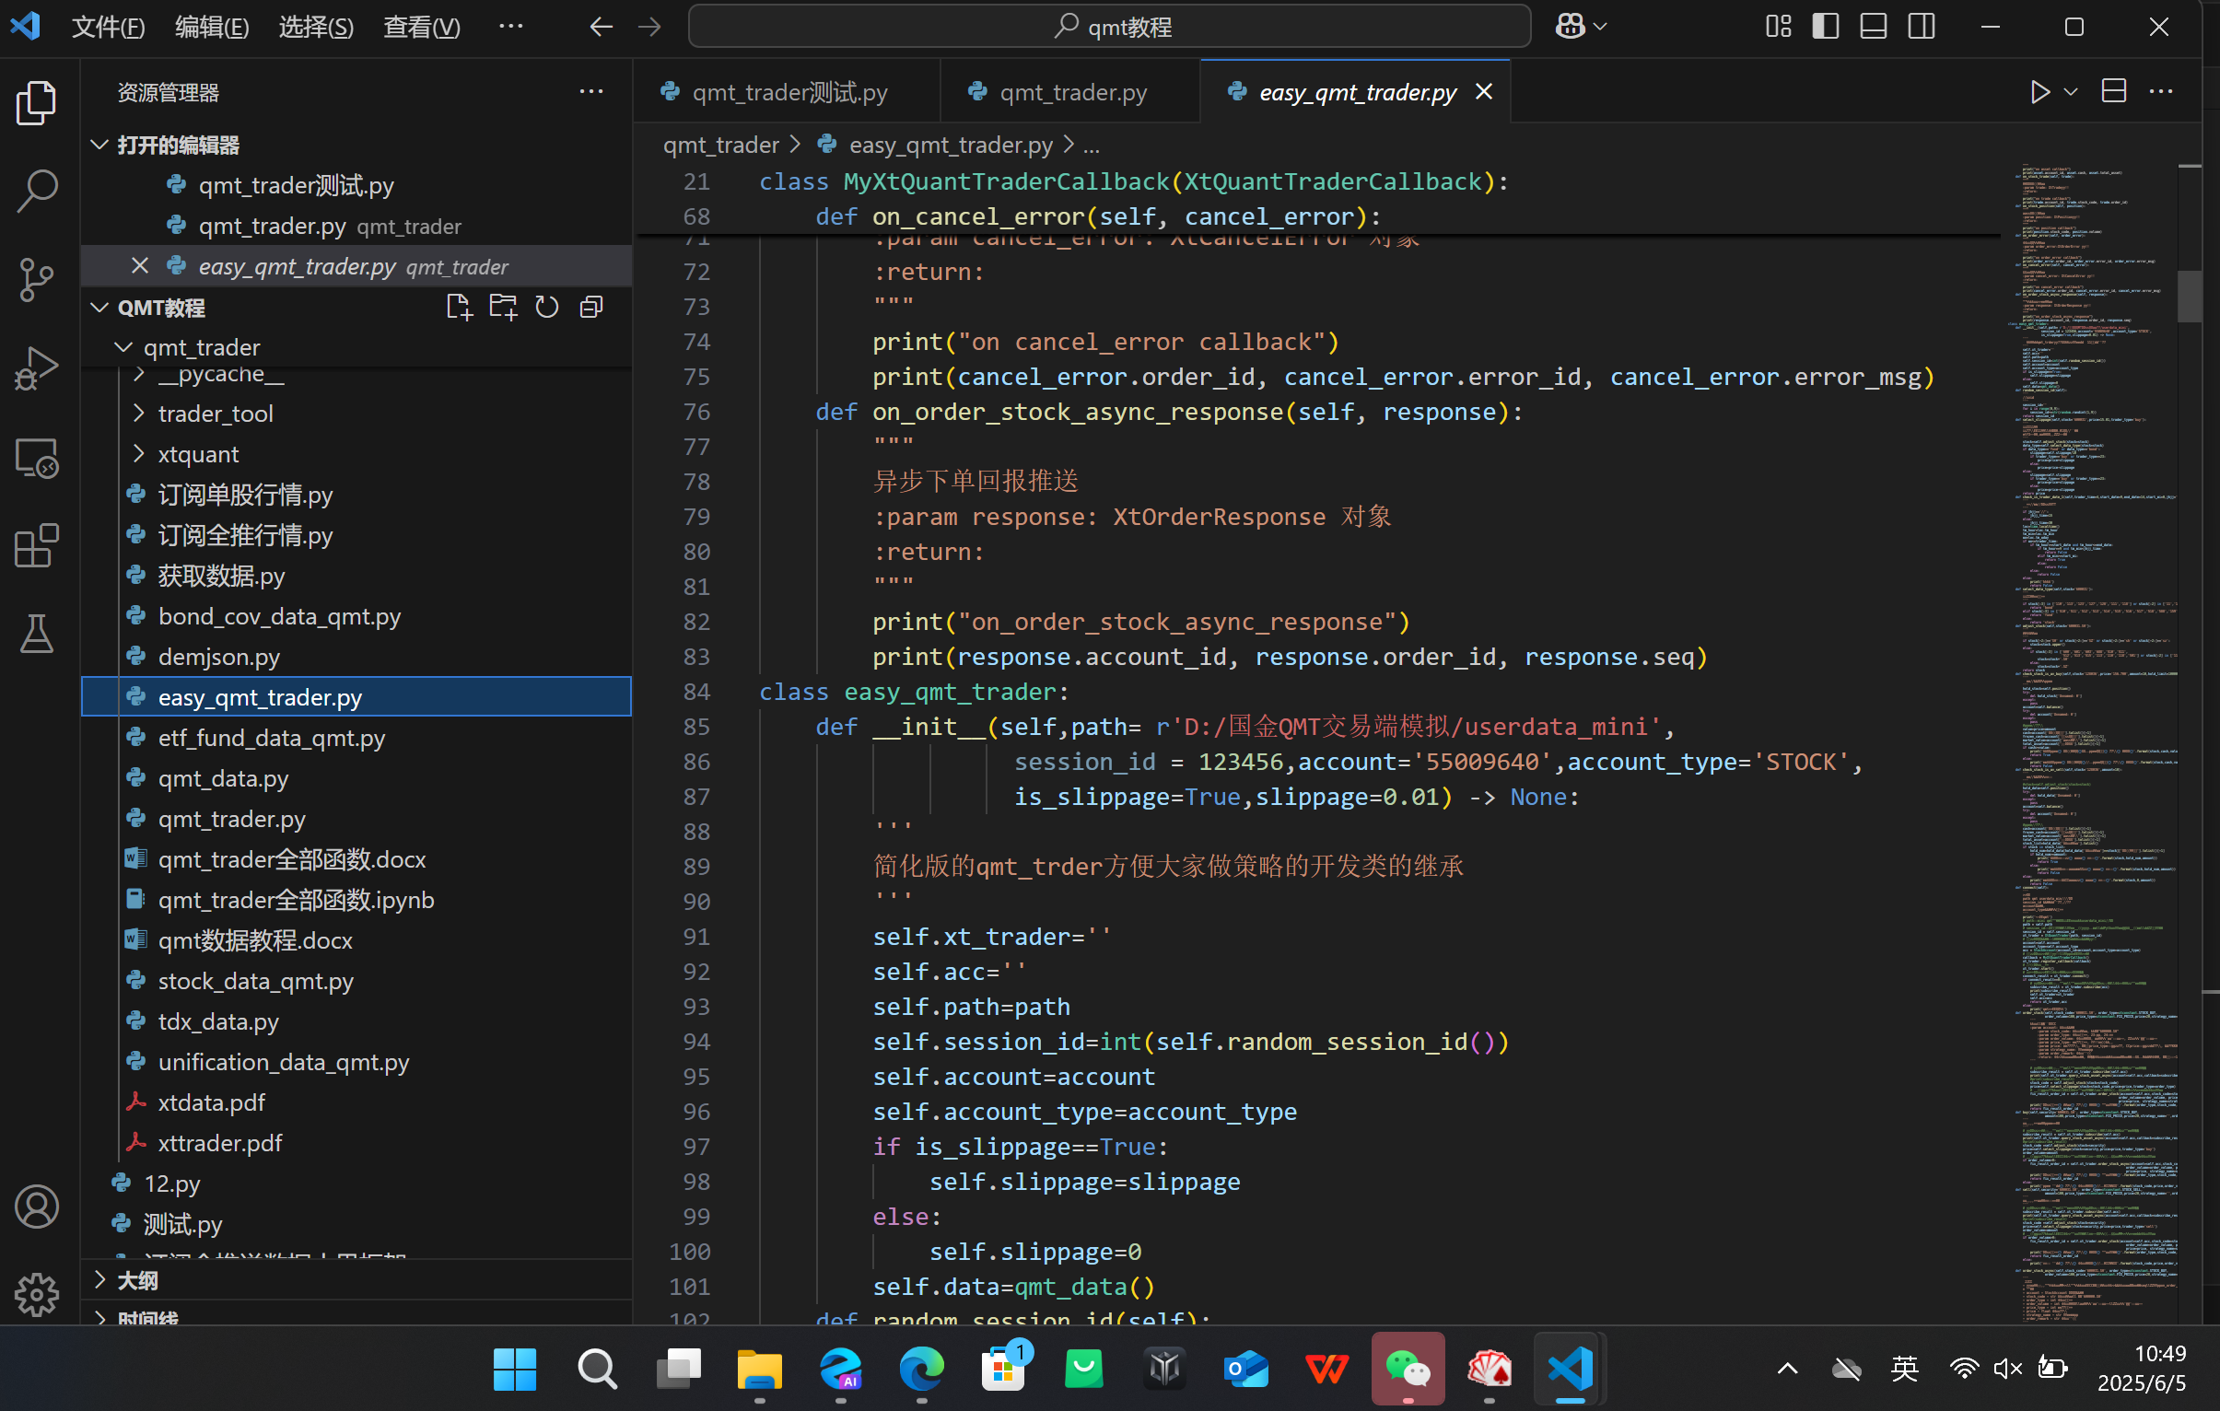
Task: Open Copilot dropdown arrow in title bar
Action: (1600, 27)
